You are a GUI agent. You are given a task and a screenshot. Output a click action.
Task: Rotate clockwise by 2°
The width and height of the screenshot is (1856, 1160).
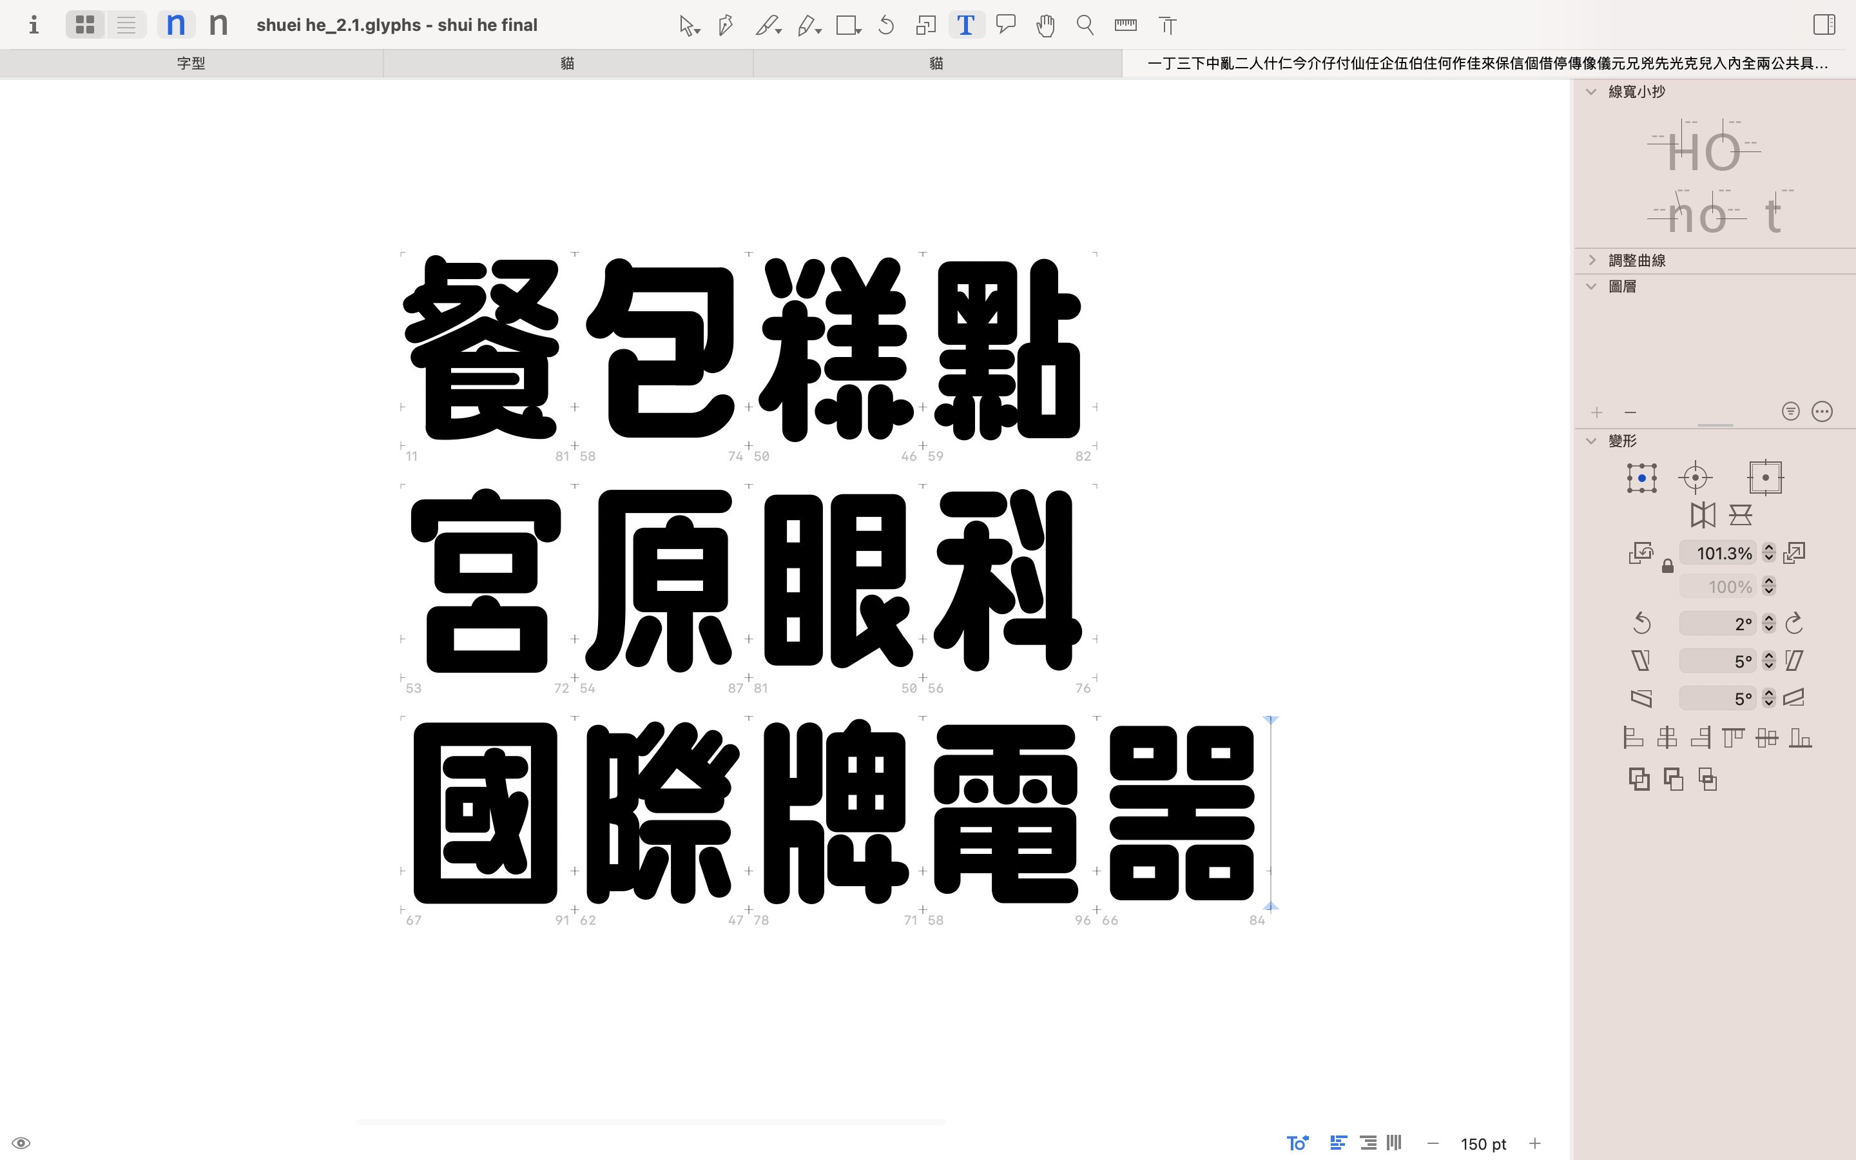pos(1794,623)
